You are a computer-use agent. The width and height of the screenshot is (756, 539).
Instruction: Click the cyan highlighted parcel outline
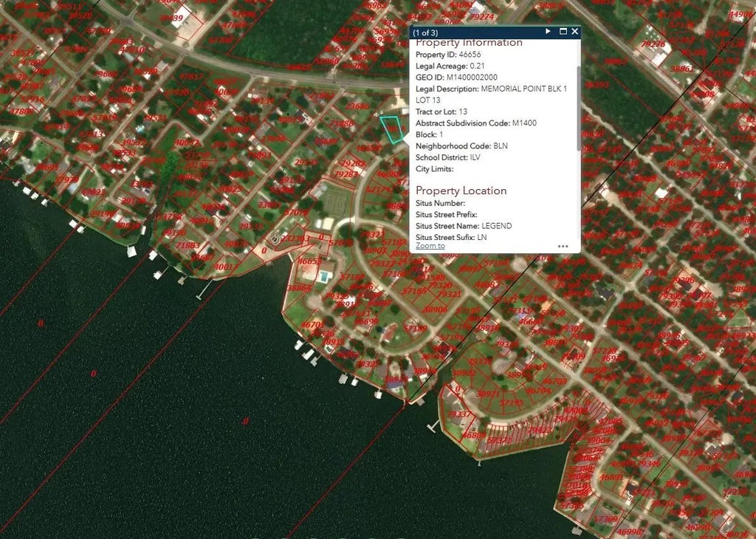click(x=394, y=129)
